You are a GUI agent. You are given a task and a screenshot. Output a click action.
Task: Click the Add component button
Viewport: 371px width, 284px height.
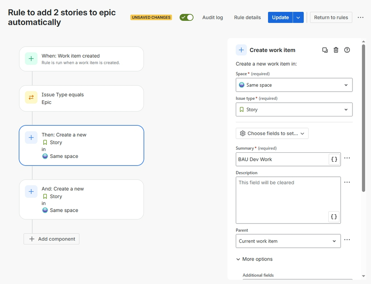pos(52,239)
